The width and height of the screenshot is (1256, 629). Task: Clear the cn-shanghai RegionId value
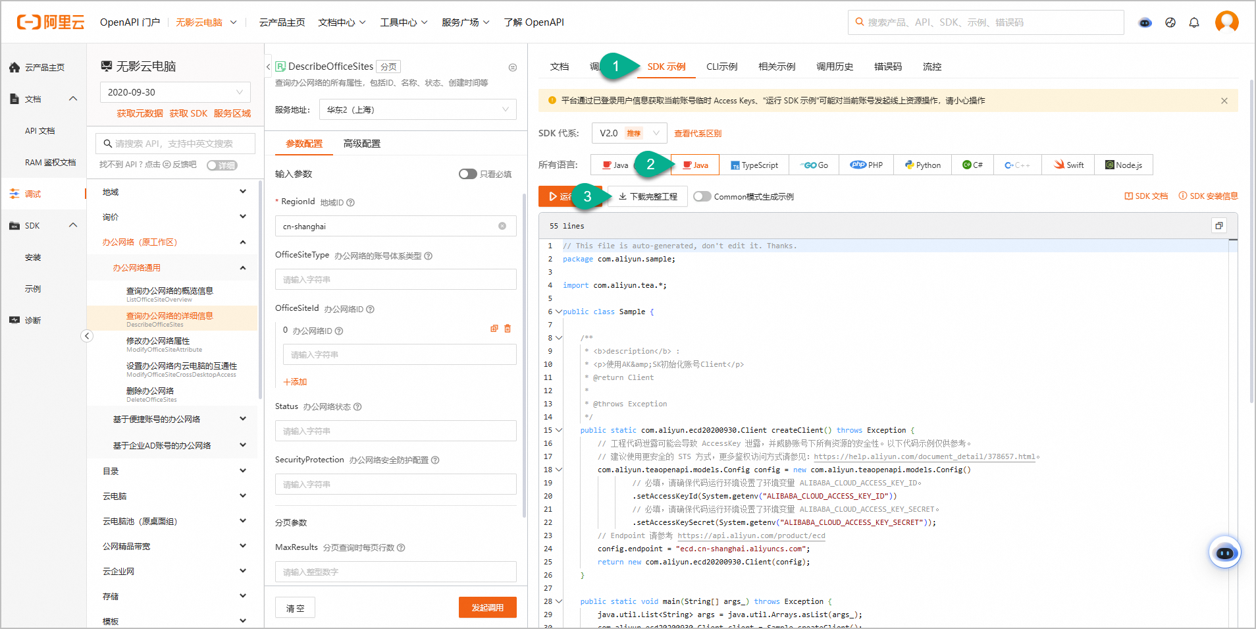(x=502, y=226)
